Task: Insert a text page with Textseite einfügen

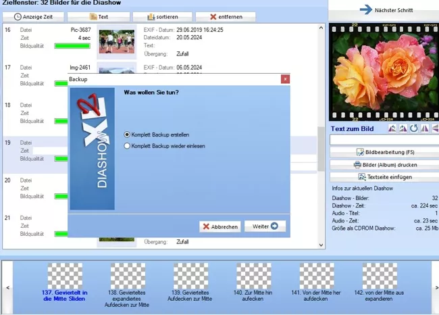Action: point(384,176)
